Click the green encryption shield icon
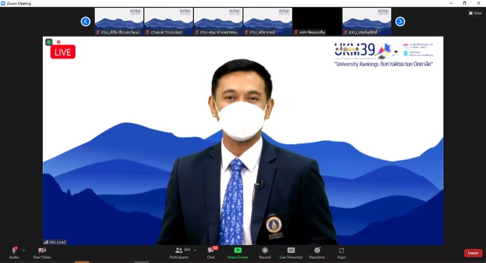The image size is (486, 263). (x=49, y=42)
